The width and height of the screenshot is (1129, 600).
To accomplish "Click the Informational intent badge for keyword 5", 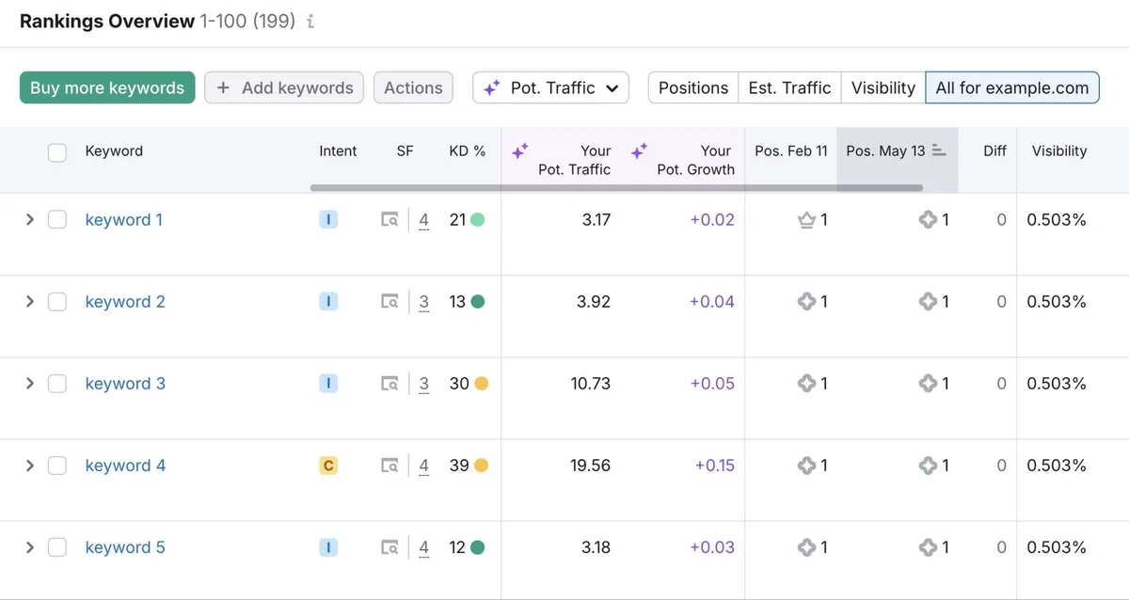I will coord(328,547).
